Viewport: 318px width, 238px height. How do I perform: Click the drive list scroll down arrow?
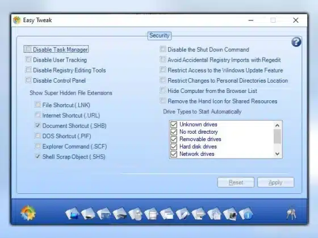[277, 154]
